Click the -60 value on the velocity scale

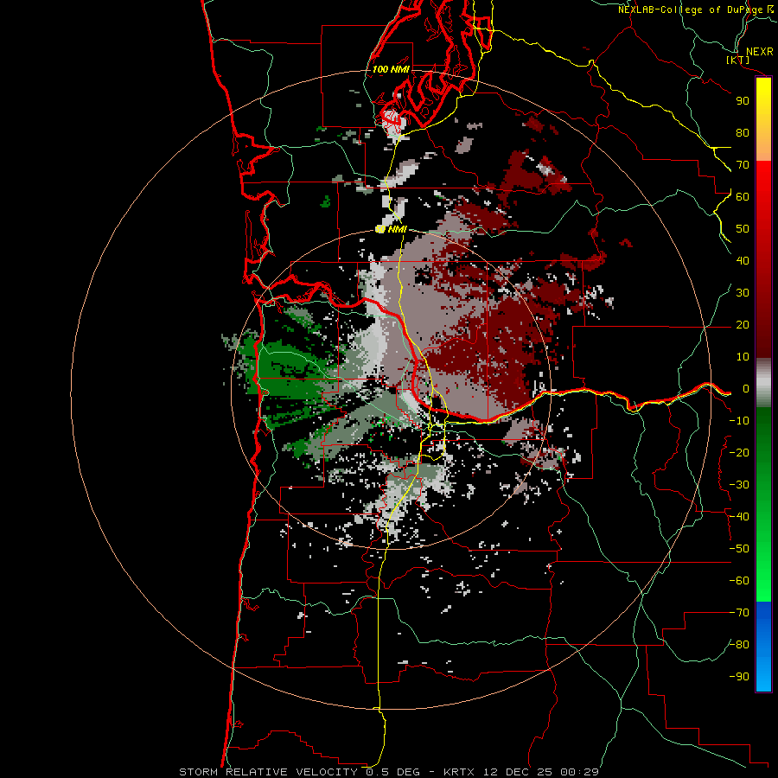[739, 581]
